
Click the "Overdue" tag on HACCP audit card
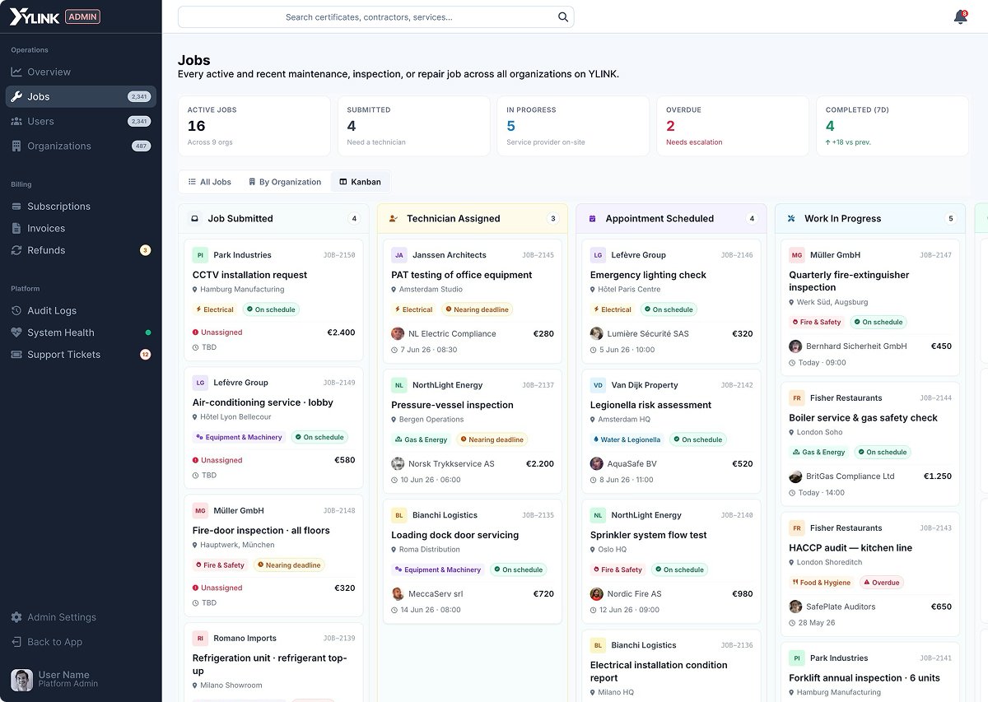(x=881, y=583)
